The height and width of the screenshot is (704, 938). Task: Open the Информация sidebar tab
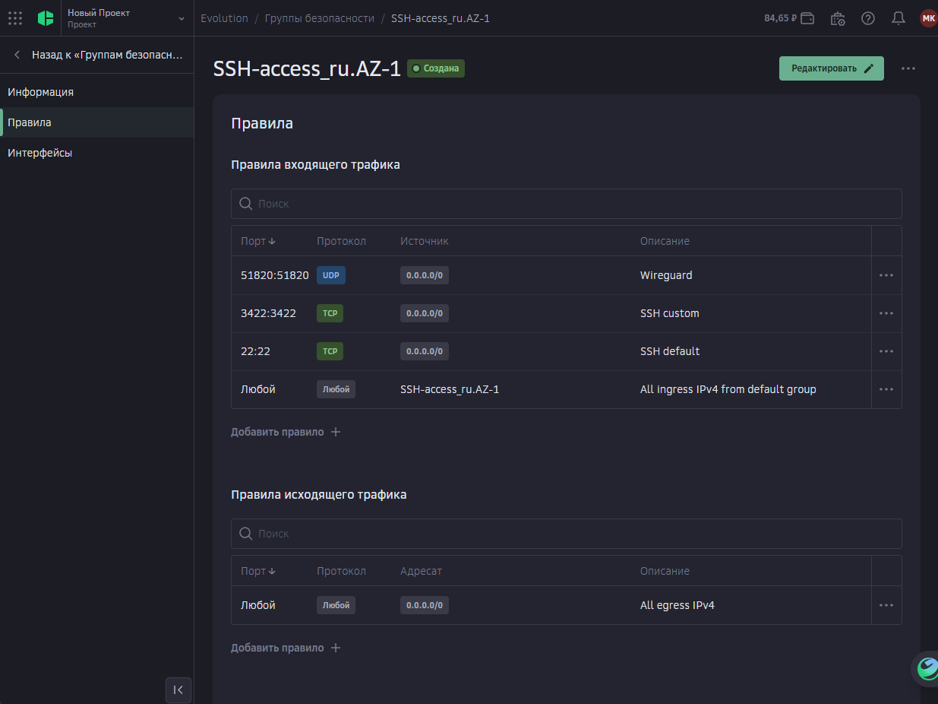[x=97, y=92]
